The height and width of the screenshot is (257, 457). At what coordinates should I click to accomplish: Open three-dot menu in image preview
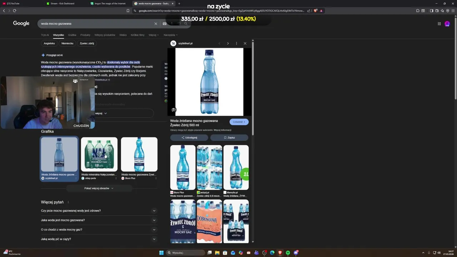236,43
